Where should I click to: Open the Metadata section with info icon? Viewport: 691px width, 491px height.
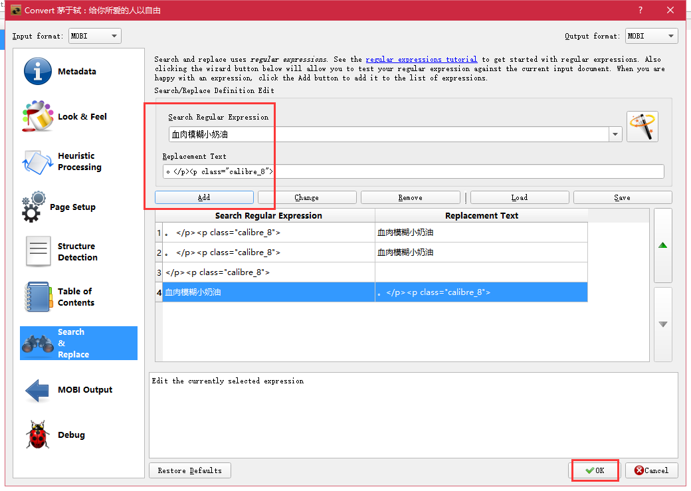38,72
